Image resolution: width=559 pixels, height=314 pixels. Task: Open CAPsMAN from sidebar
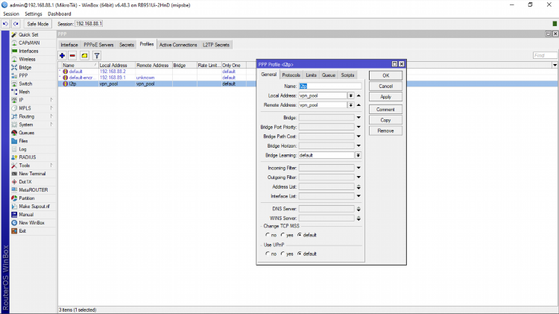pos(29,43)
